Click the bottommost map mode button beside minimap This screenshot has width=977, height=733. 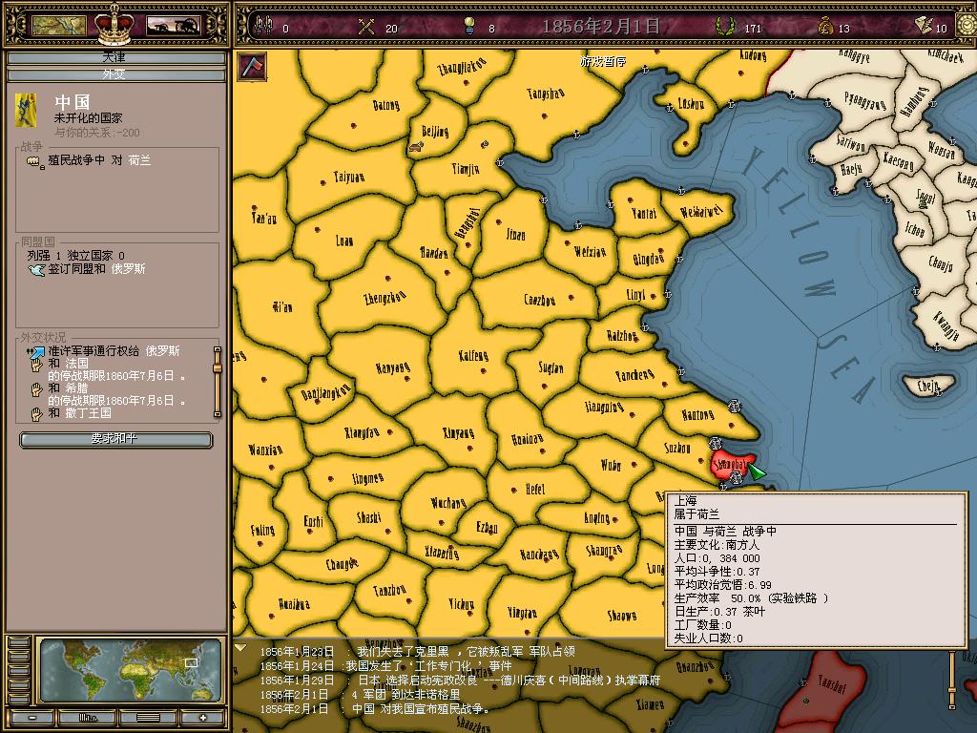click(19, 698)
